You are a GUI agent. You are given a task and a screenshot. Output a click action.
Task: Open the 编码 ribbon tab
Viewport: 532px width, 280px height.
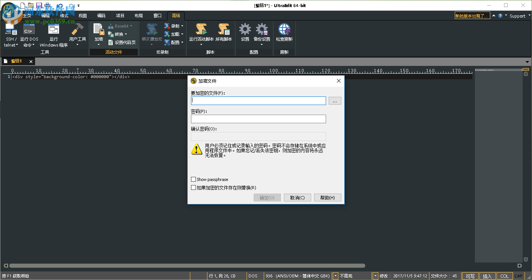pyautogui.click(x=101, y=16)
